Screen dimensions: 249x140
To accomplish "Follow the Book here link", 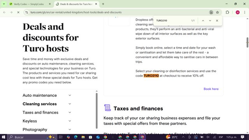I will point(211,89).
